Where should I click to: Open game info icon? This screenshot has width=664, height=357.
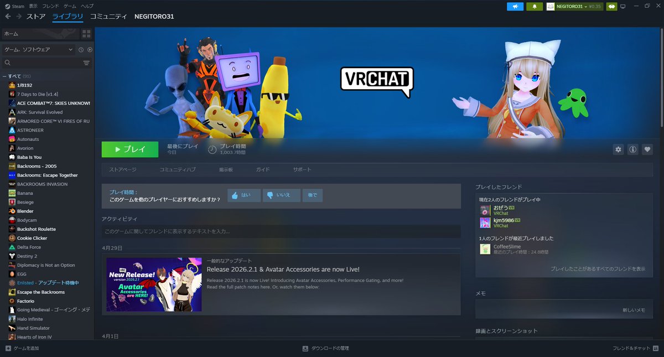[x=633, y=149]
